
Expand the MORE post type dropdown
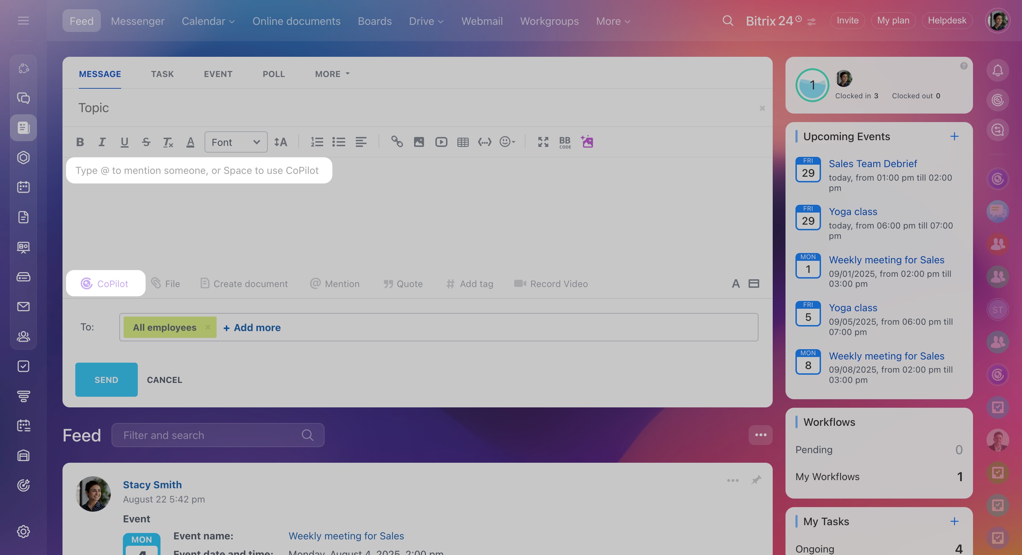point(332,74)
